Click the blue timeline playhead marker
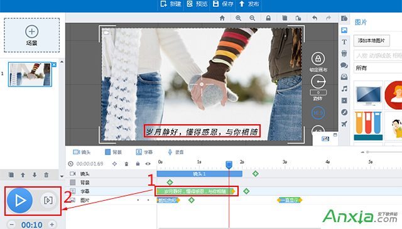 [229, 165]
